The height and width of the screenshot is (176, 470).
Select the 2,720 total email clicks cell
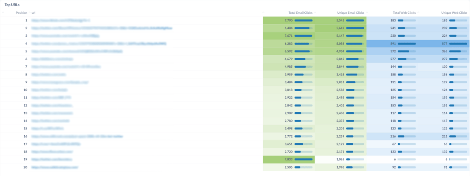click(288, 152)
